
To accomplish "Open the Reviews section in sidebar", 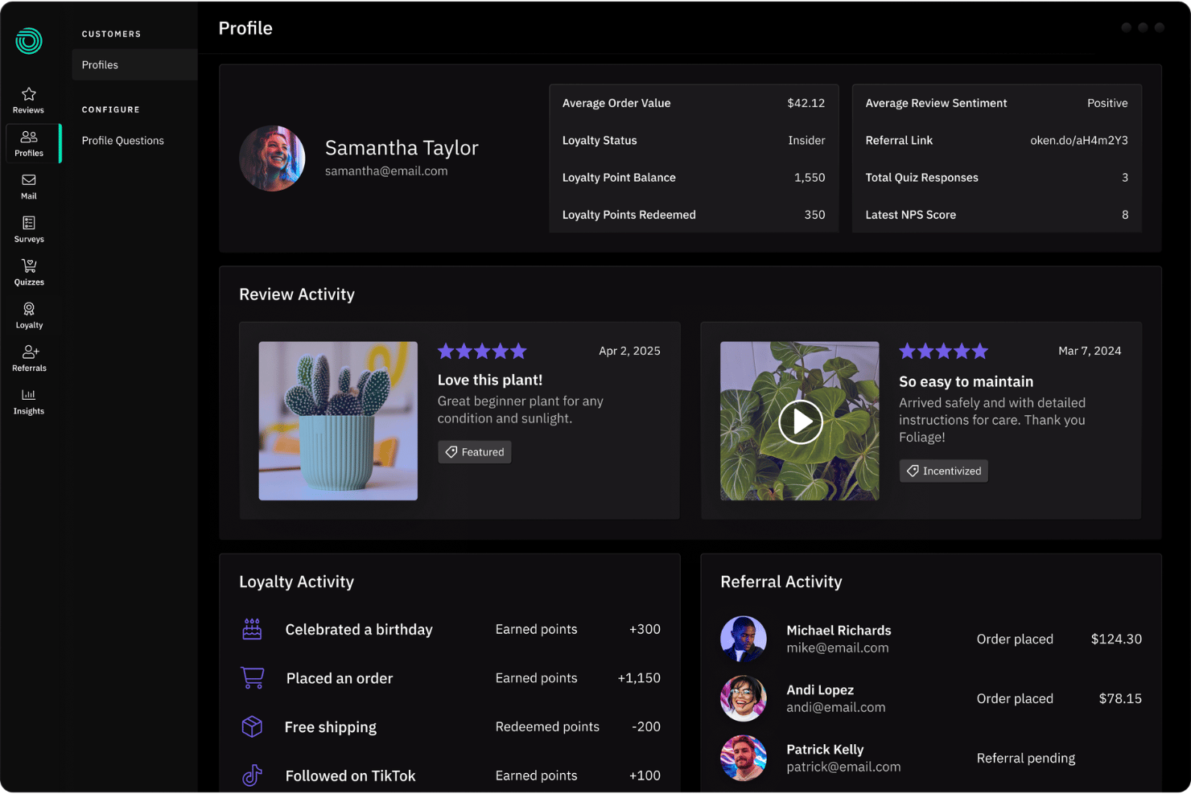I will pyautogui.click(x=29, y=101).
